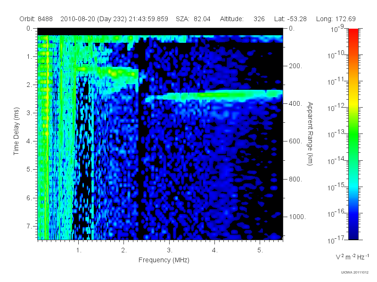Viewport: 377px width, 282px height.
Task: Click the apparent range tick label '600.'
Action: click(295, 141)
